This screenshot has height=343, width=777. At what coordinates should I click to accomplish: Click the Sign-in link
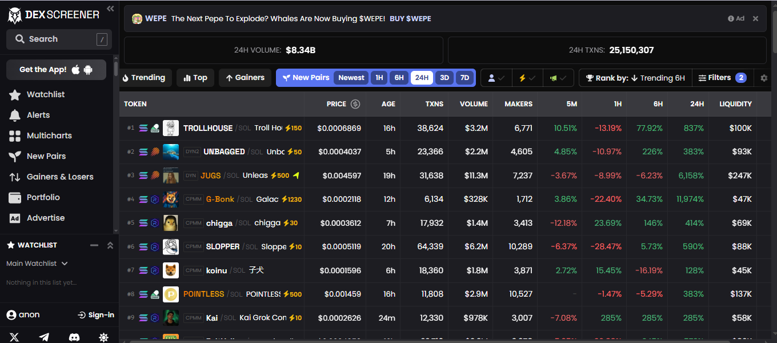pyautogui.click(x=96, y=315)
